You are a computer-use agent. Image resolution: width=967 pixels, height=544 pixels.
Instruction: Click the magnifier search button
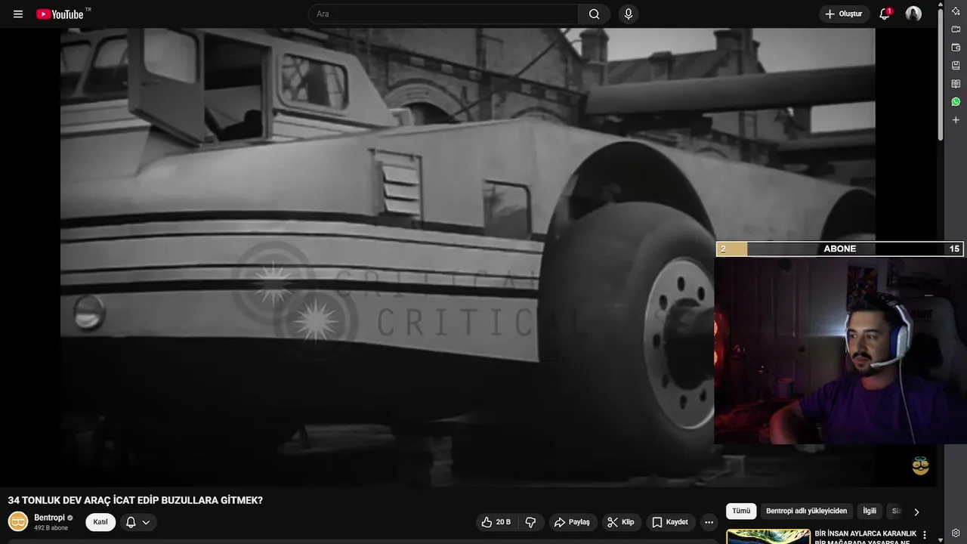point(595,14)
